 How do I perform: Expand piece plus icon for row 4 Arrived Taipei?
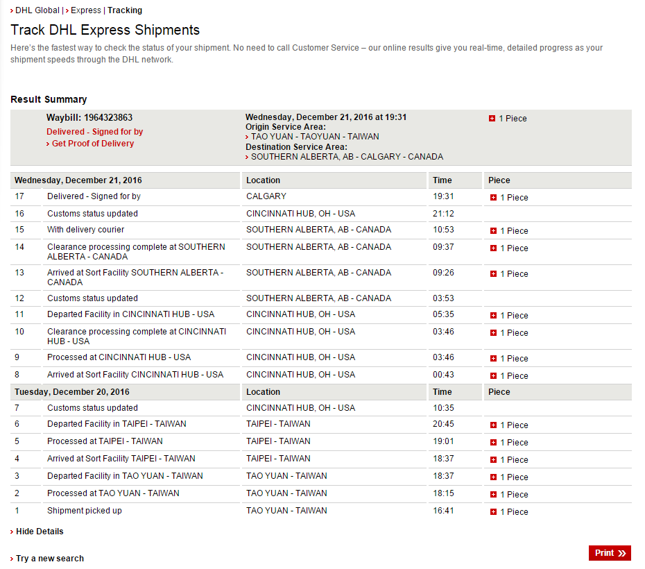pos(493,459)
